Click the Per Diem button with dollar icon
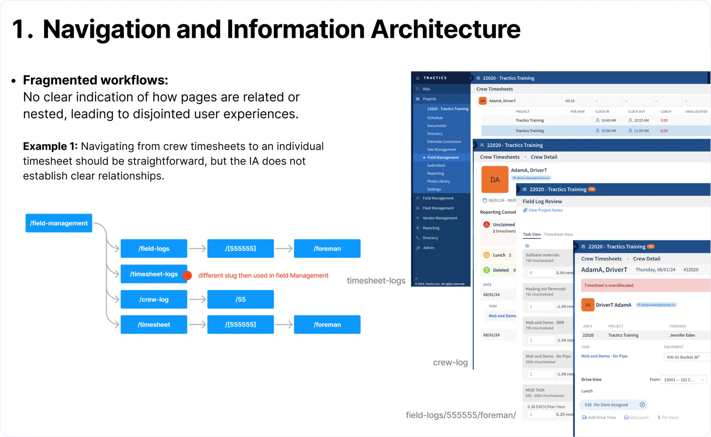Screen dimensions: 711x437 click(668, 417)
